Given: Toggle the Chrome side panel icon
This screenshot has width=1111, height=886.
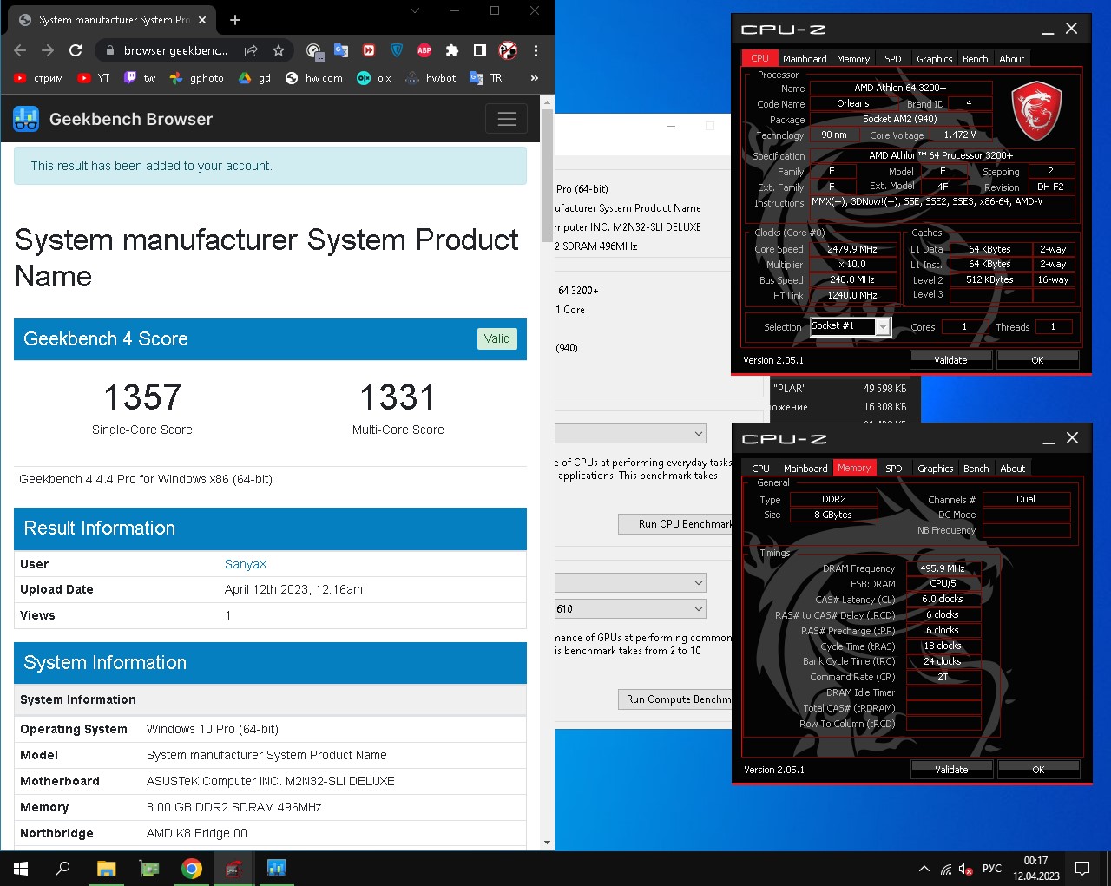Looking at the screenshot, I should coord(480,50).
